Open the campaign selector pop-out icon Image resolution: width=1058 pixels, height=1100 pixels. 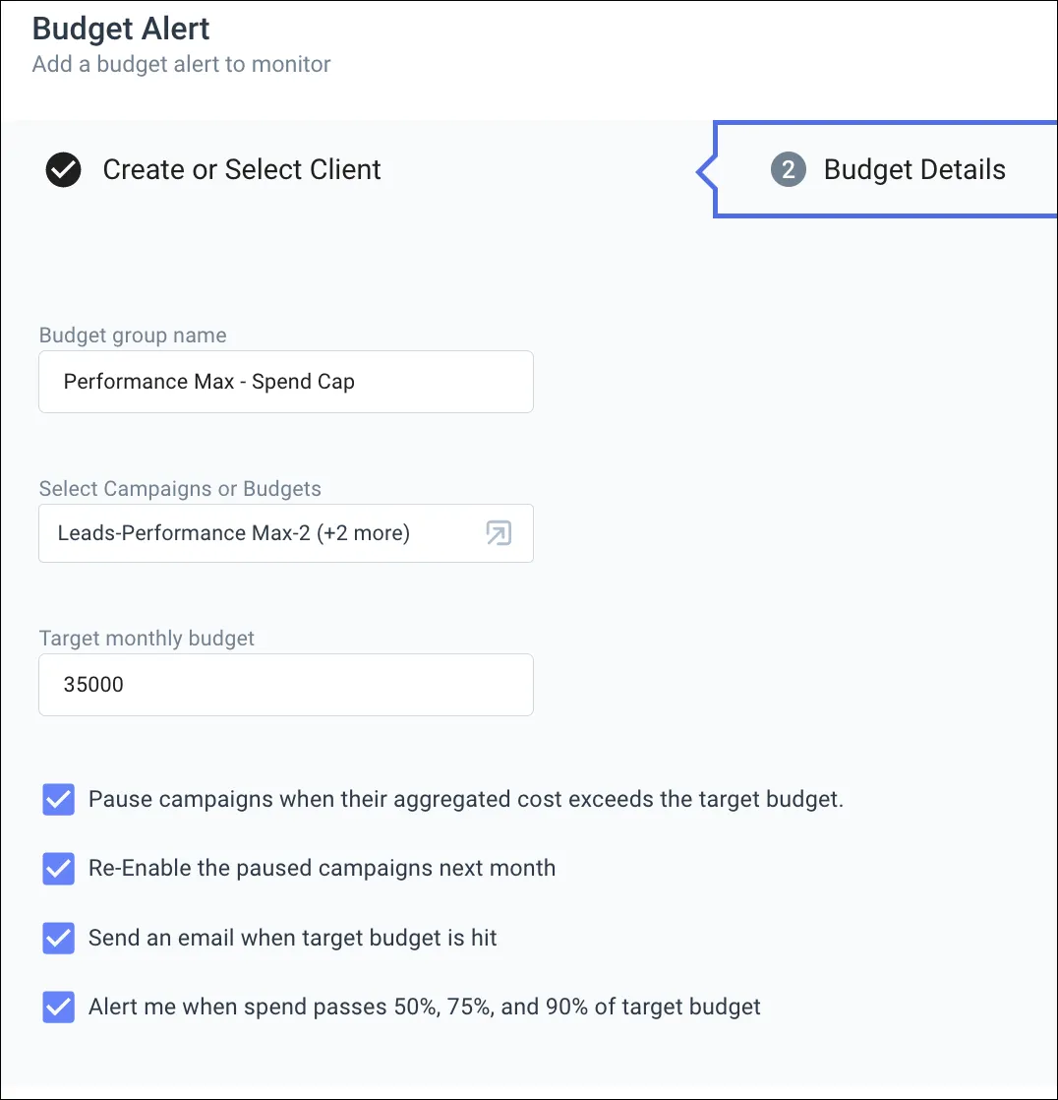pyautogui.click(x=500, y=533)
